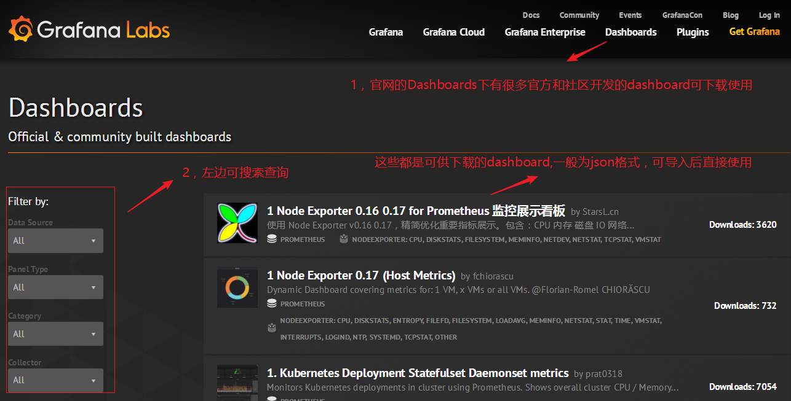Open the Community link at top

click(x=579, y=15)
